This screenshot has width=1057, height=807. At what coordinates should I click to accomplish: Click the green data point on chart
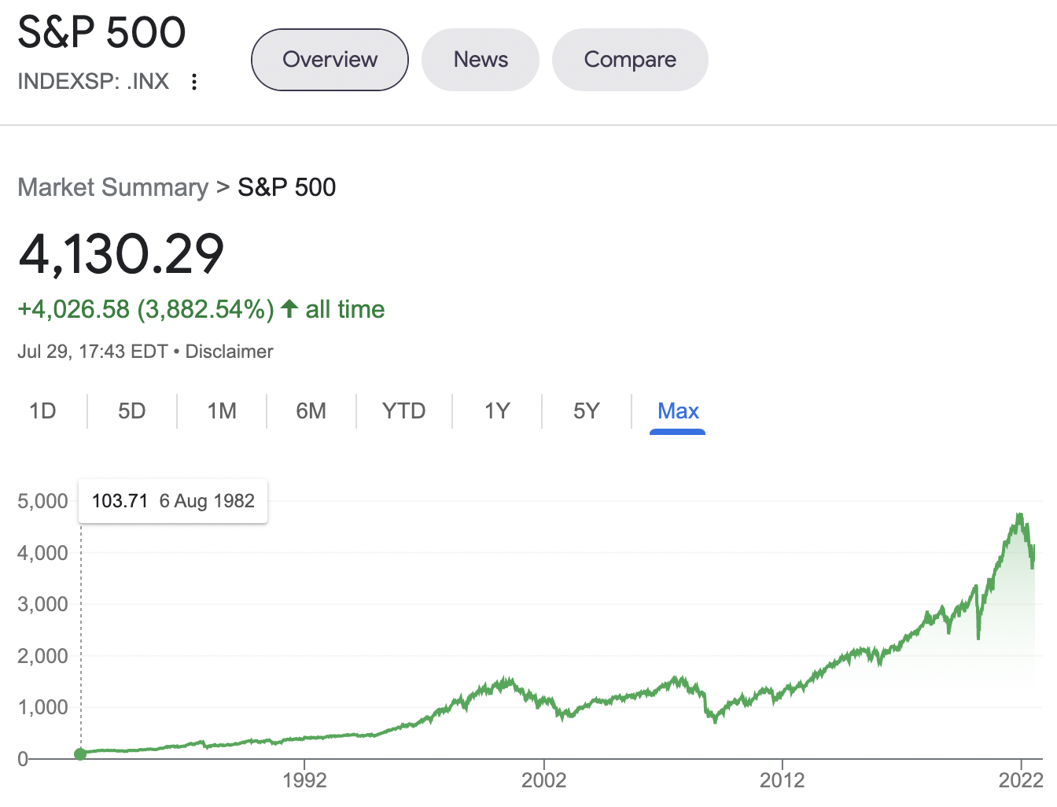80,754
